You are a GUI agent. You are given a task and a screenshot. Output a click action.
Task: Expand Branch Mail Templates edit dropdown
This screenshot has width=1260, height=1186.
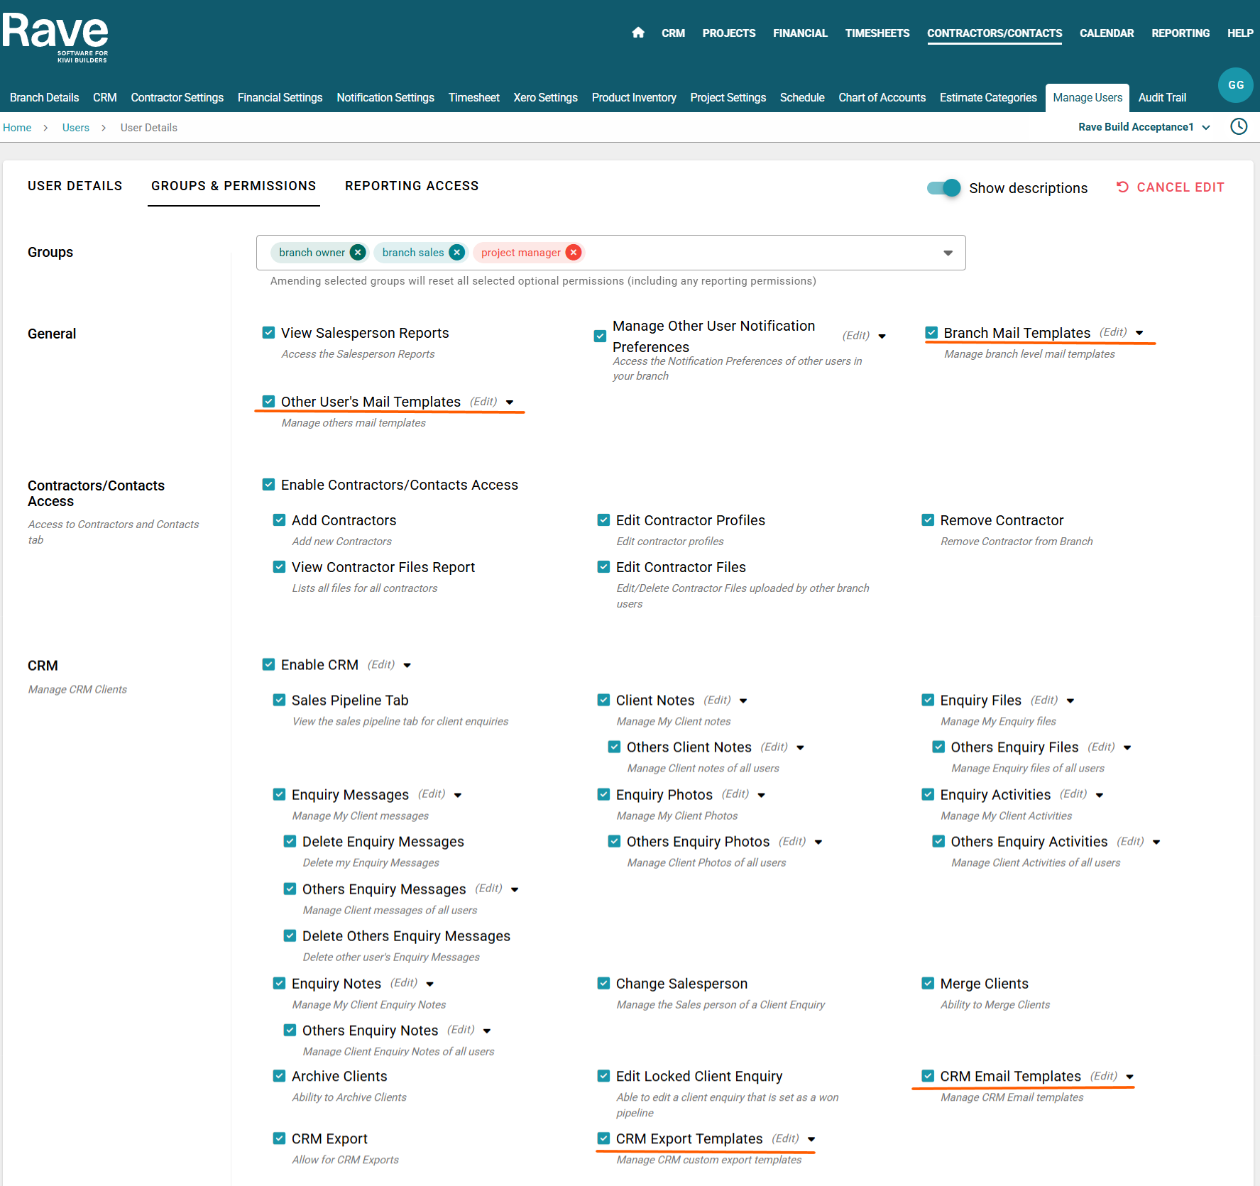click(1139, 333)
